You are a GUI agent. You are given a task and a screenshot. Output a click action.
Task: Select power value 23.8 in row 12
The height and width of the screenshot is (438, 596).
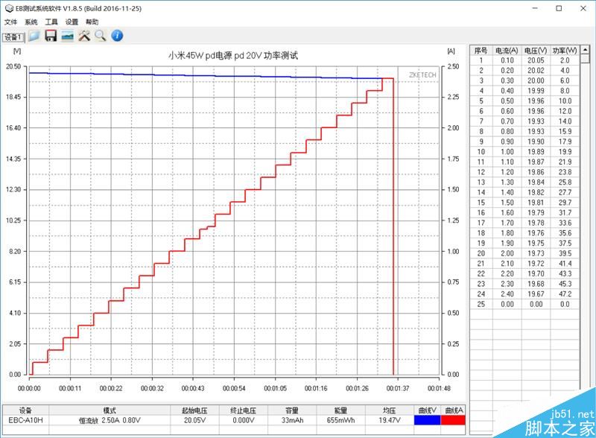pos(565,172)
